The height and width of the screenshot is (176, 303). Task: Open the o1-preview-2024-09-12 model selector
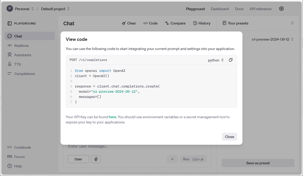point(273,39)
